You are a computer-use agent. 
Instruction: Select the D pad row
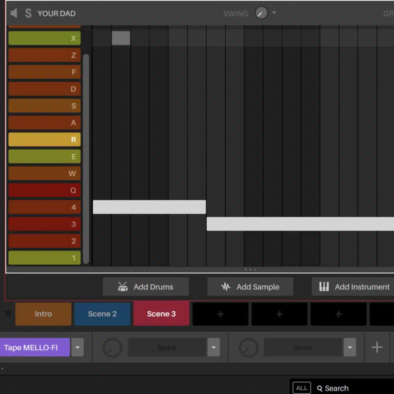[45, 89]
